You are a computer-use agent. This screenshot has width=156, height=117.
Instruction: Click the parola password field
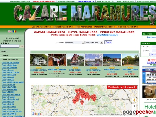click(154, 50)
